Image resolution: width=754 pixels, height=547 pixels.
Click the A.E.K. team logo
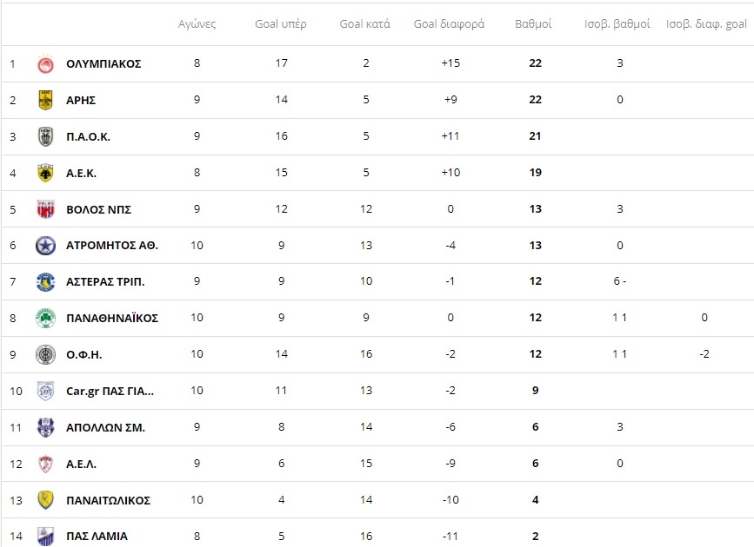tap(46, 173)
